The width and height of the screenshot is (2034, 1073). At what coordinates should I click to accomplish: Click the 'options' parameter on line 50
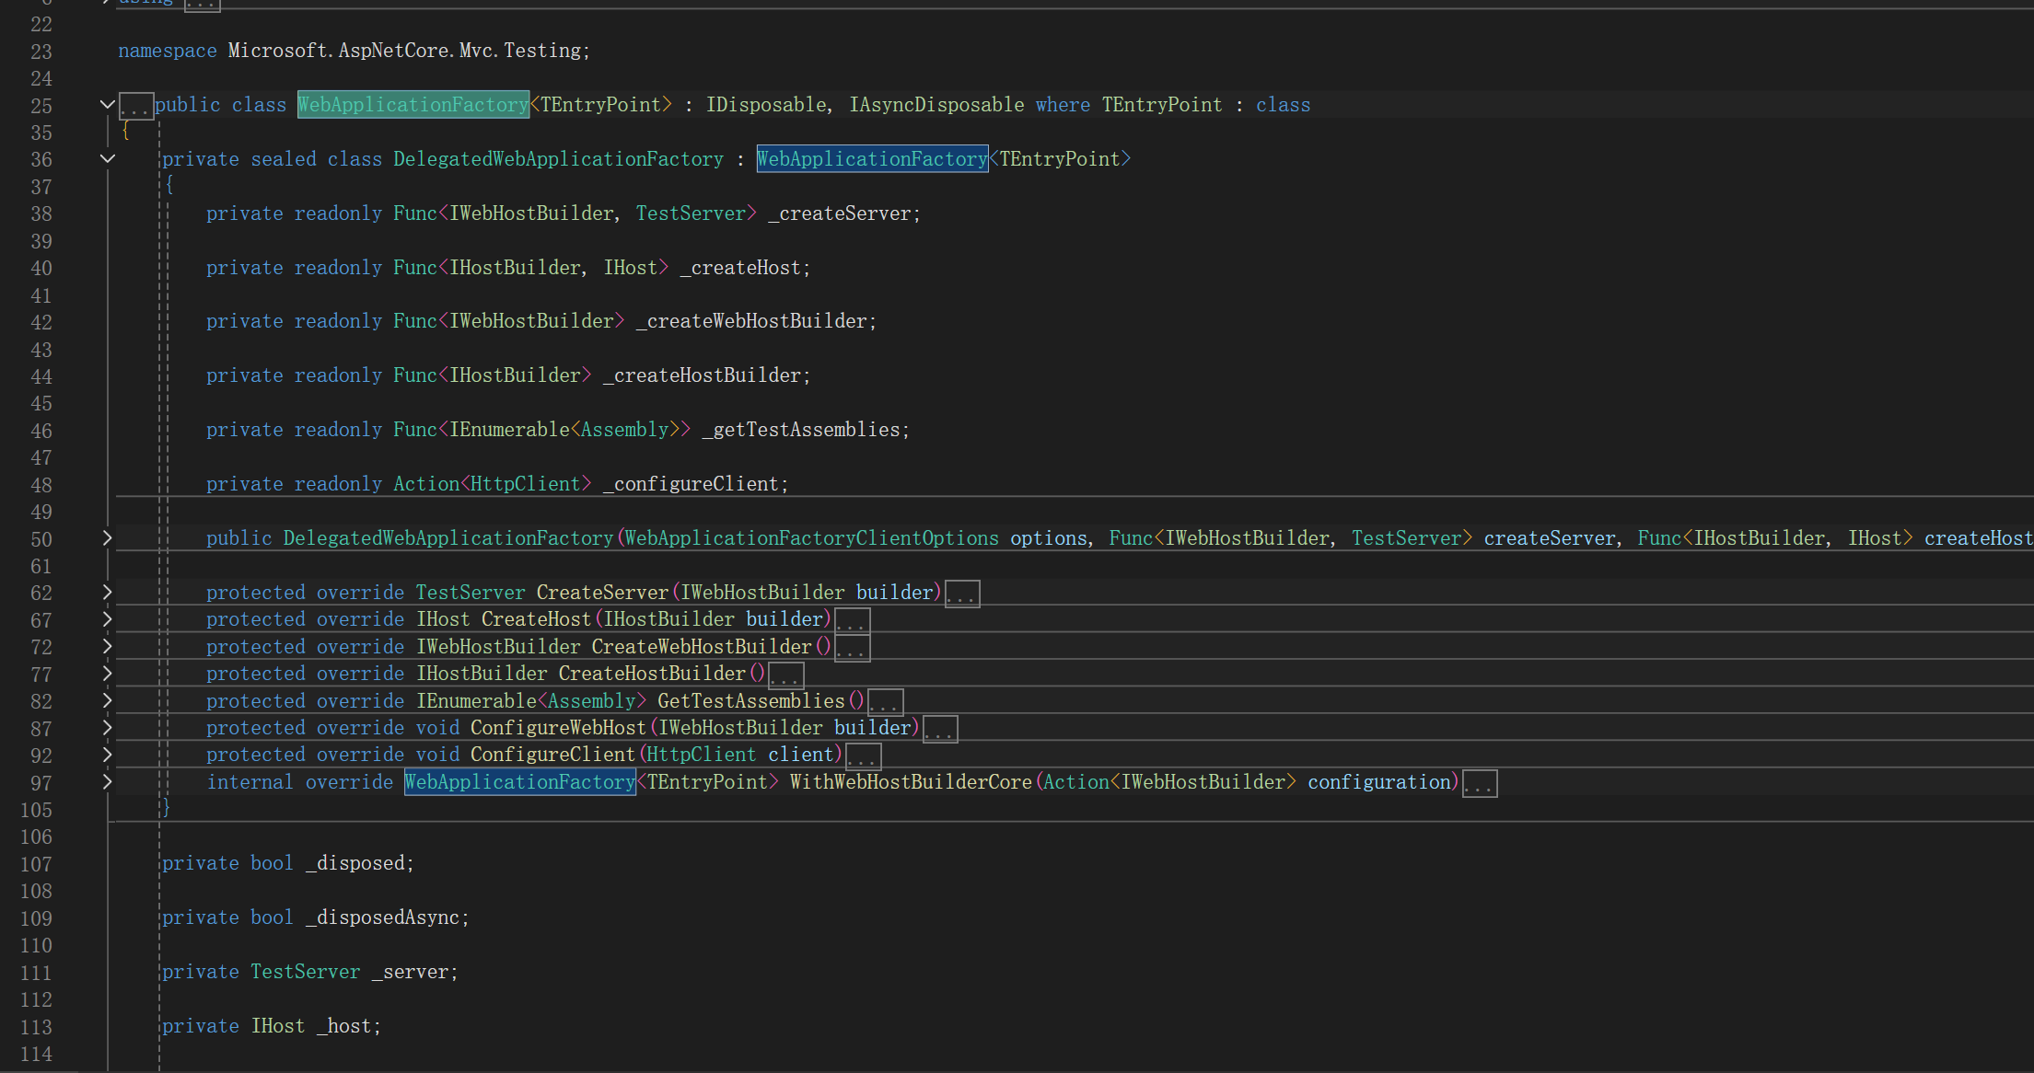tap(1048, 538)
